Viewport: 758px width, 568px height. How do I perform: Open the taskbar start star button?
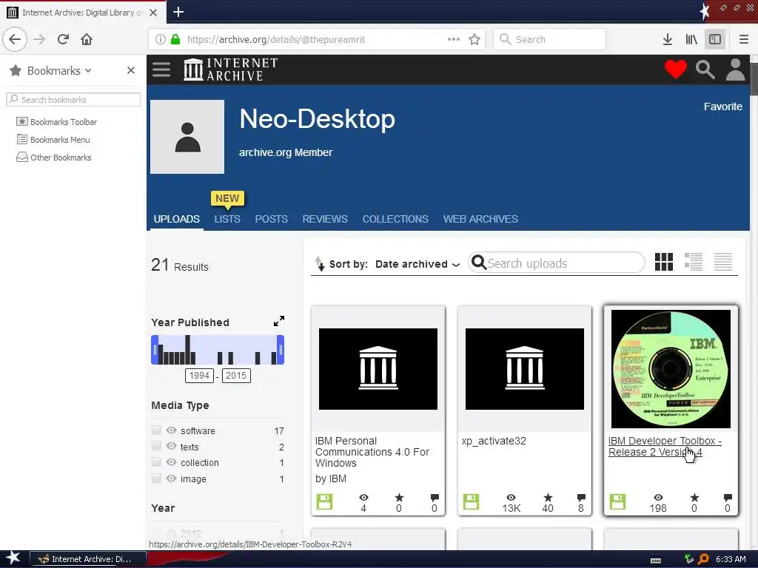point(13,558)
